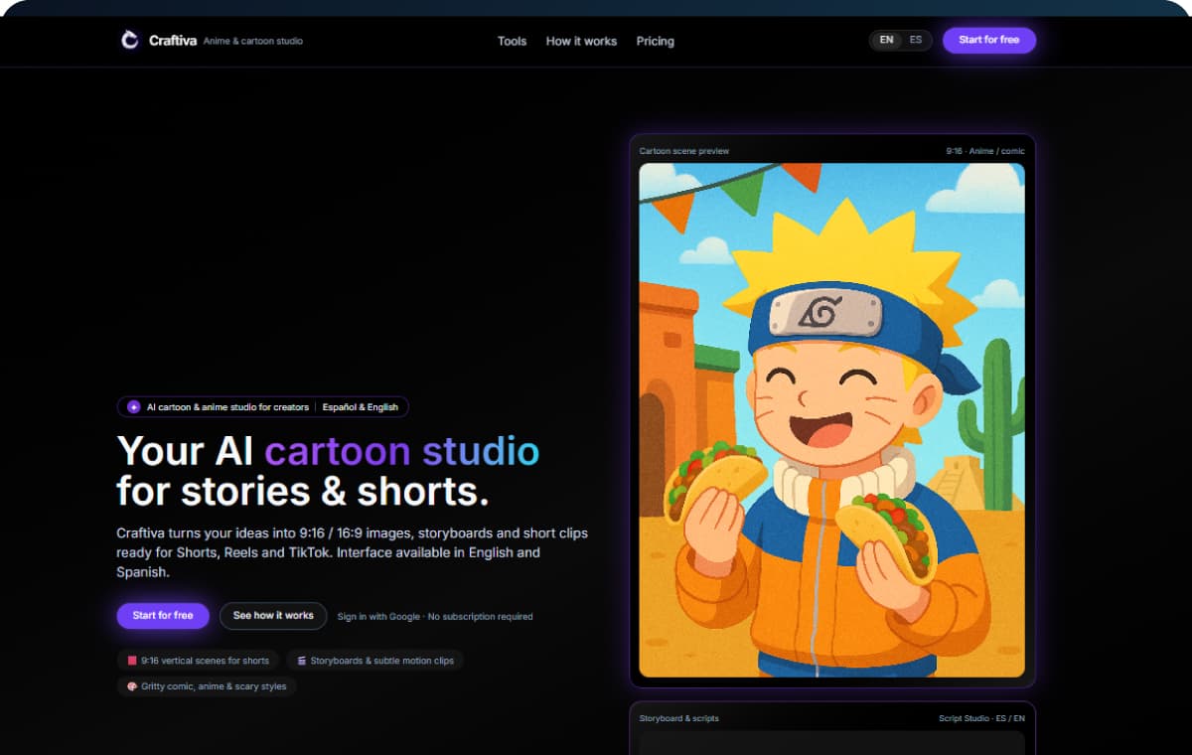Switch the language toggle to ES
The width and height of the screenshot is (1192, 755).
[x=916, y=40]
